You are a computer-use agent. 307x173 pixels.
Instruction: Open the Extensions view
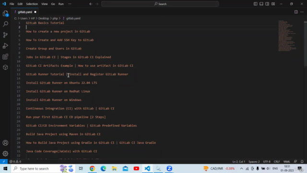[x=5, y=57]
